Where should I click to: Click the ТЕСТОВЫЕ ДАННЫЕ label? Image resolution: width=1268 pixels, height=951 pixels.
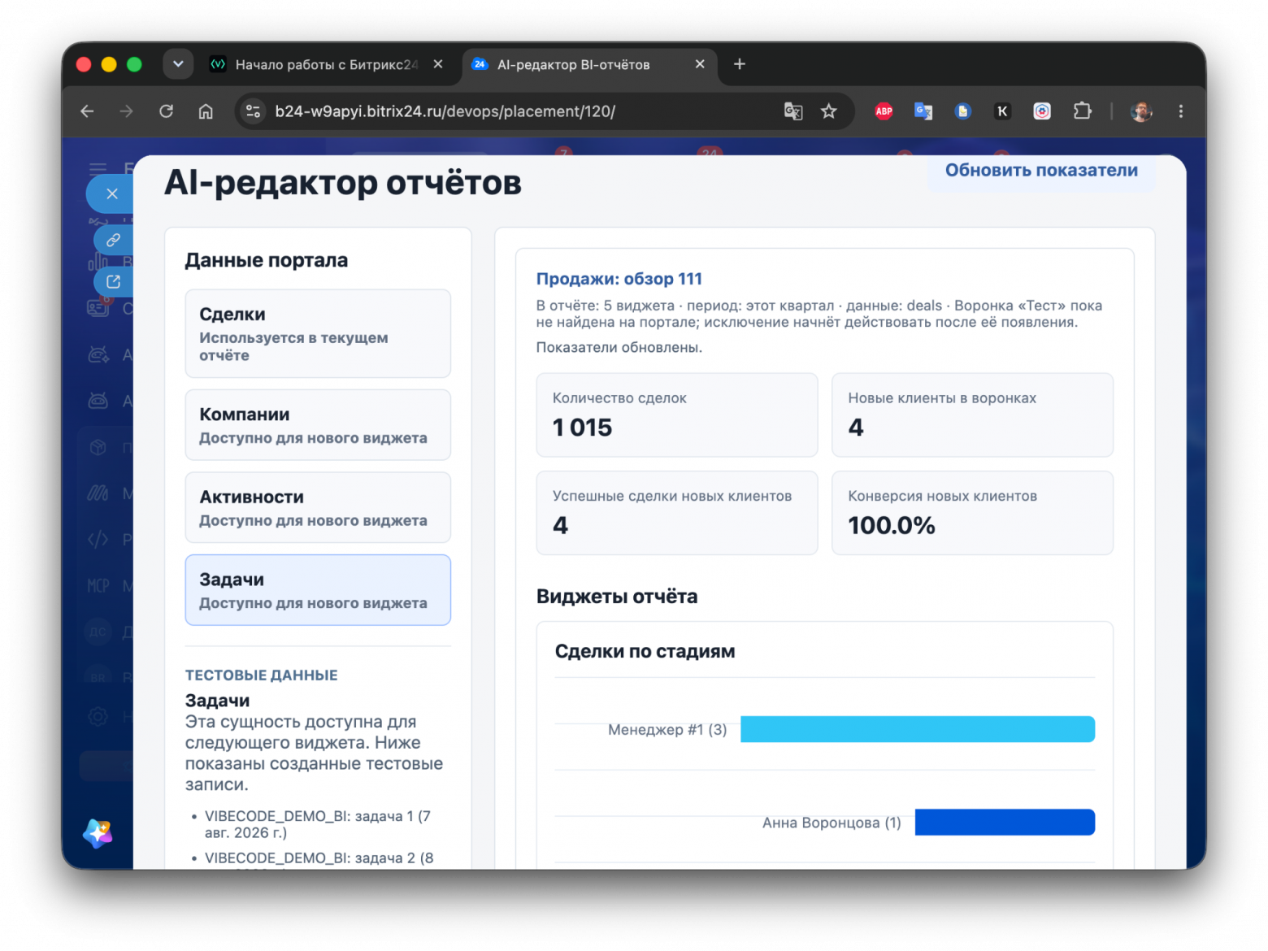pyautogui.click(x=261, y=675)
